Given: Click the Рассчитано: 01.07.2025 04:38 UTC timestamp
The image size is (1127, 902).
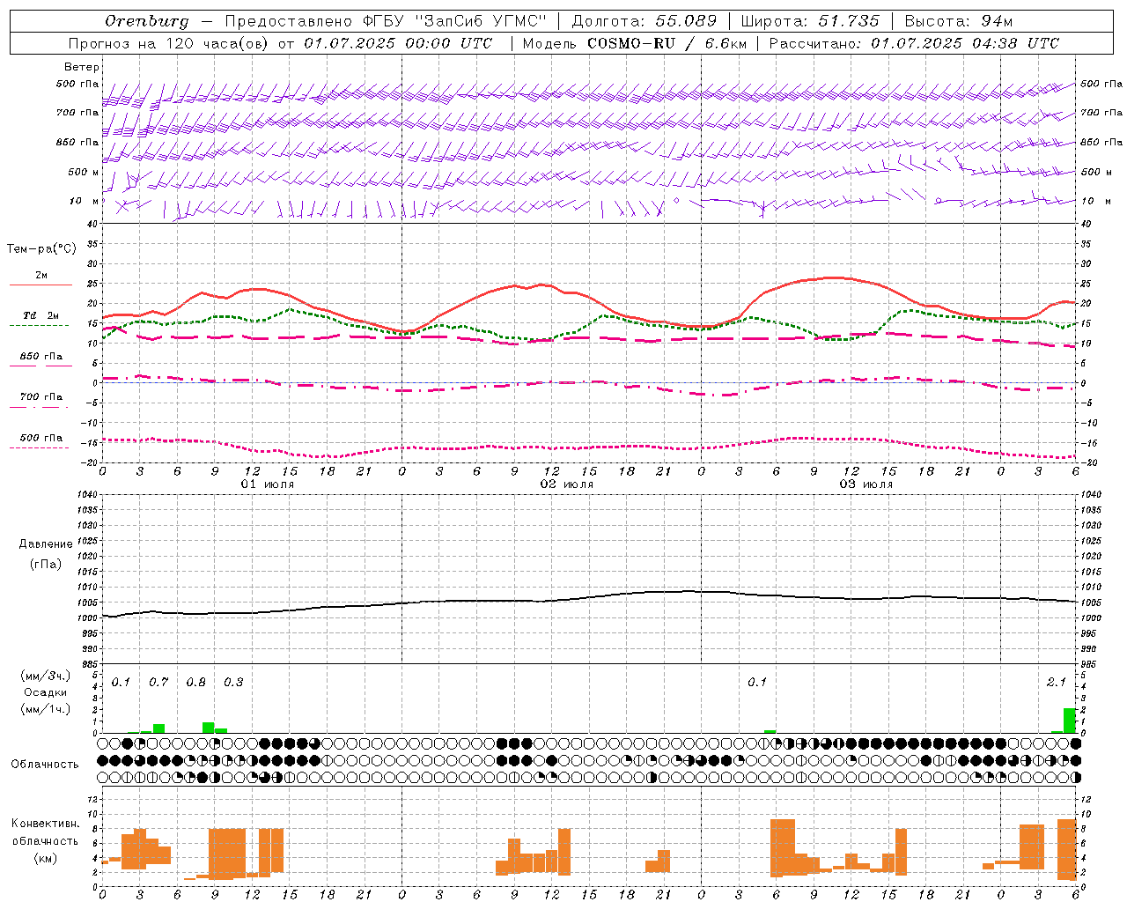Looking at the screenshot, I should pos(914,43).
